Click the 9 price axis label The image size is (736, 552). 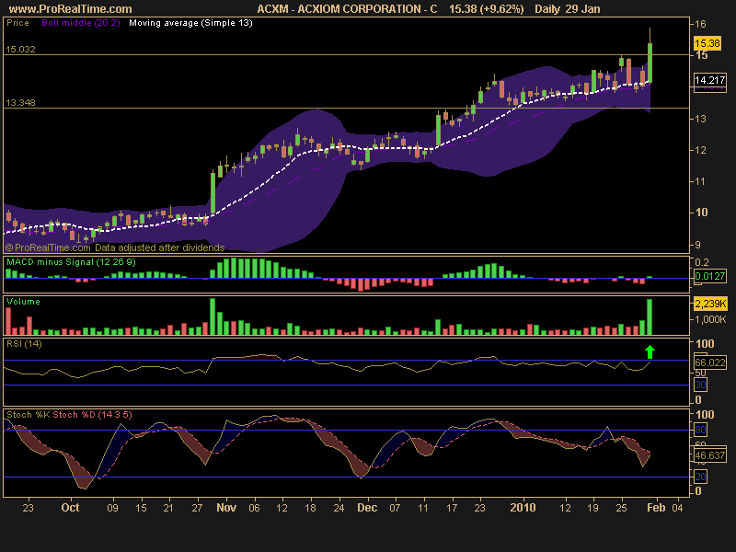[697, 245]
